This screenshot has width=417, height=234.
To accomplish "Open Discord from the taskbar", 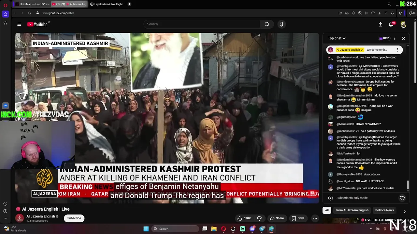I will click(x=252, y=229).
